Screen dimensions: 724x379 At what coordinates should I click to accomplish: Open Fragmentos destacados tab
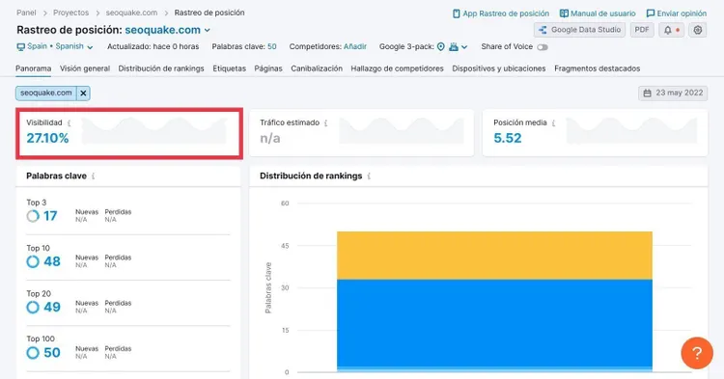(x=597, y=68)
